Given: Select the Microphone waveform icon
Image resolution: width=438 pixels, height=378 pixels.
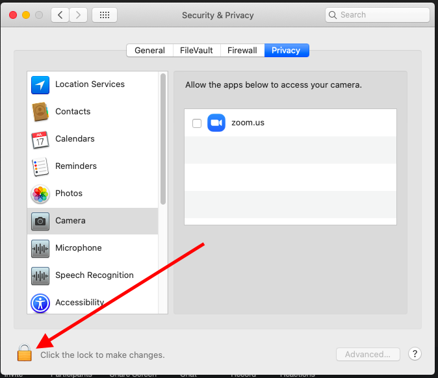Looking at the screenshot, I should [x=40, y=248].
